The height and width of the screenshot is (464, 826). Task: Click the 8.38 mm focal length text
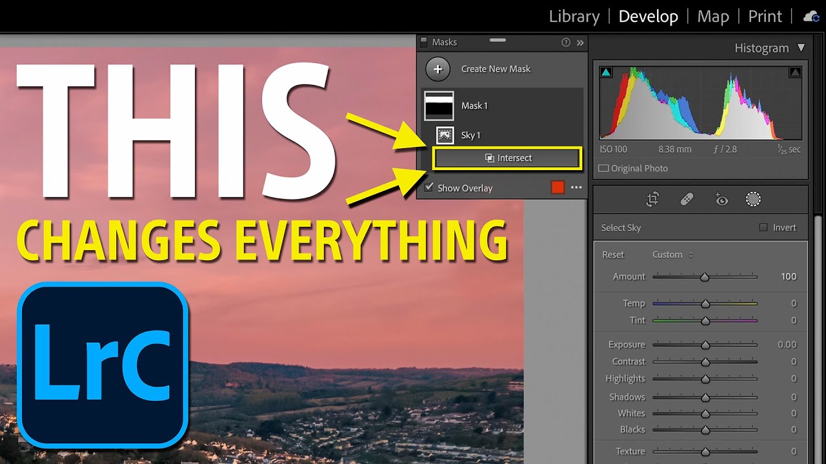click(x=674, y=150)
